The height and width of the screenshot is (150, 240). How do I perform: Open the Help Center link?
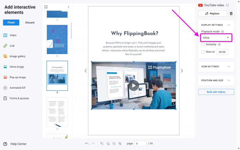(18, 144)
